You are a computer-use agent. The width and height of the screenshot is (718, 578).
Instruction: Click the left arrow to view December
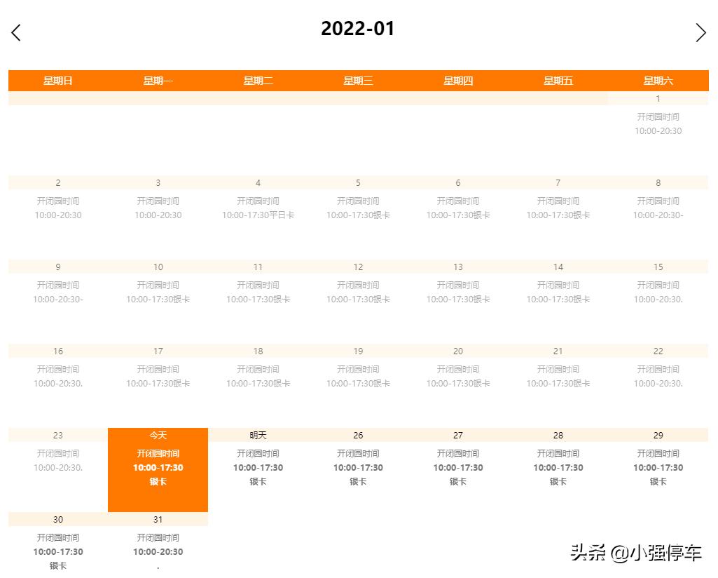15,32
